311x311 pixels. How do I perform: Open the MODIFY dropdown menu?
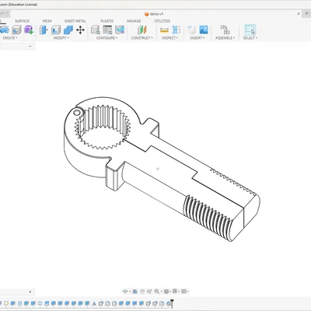pyautogui.click(x=61, y=38)
